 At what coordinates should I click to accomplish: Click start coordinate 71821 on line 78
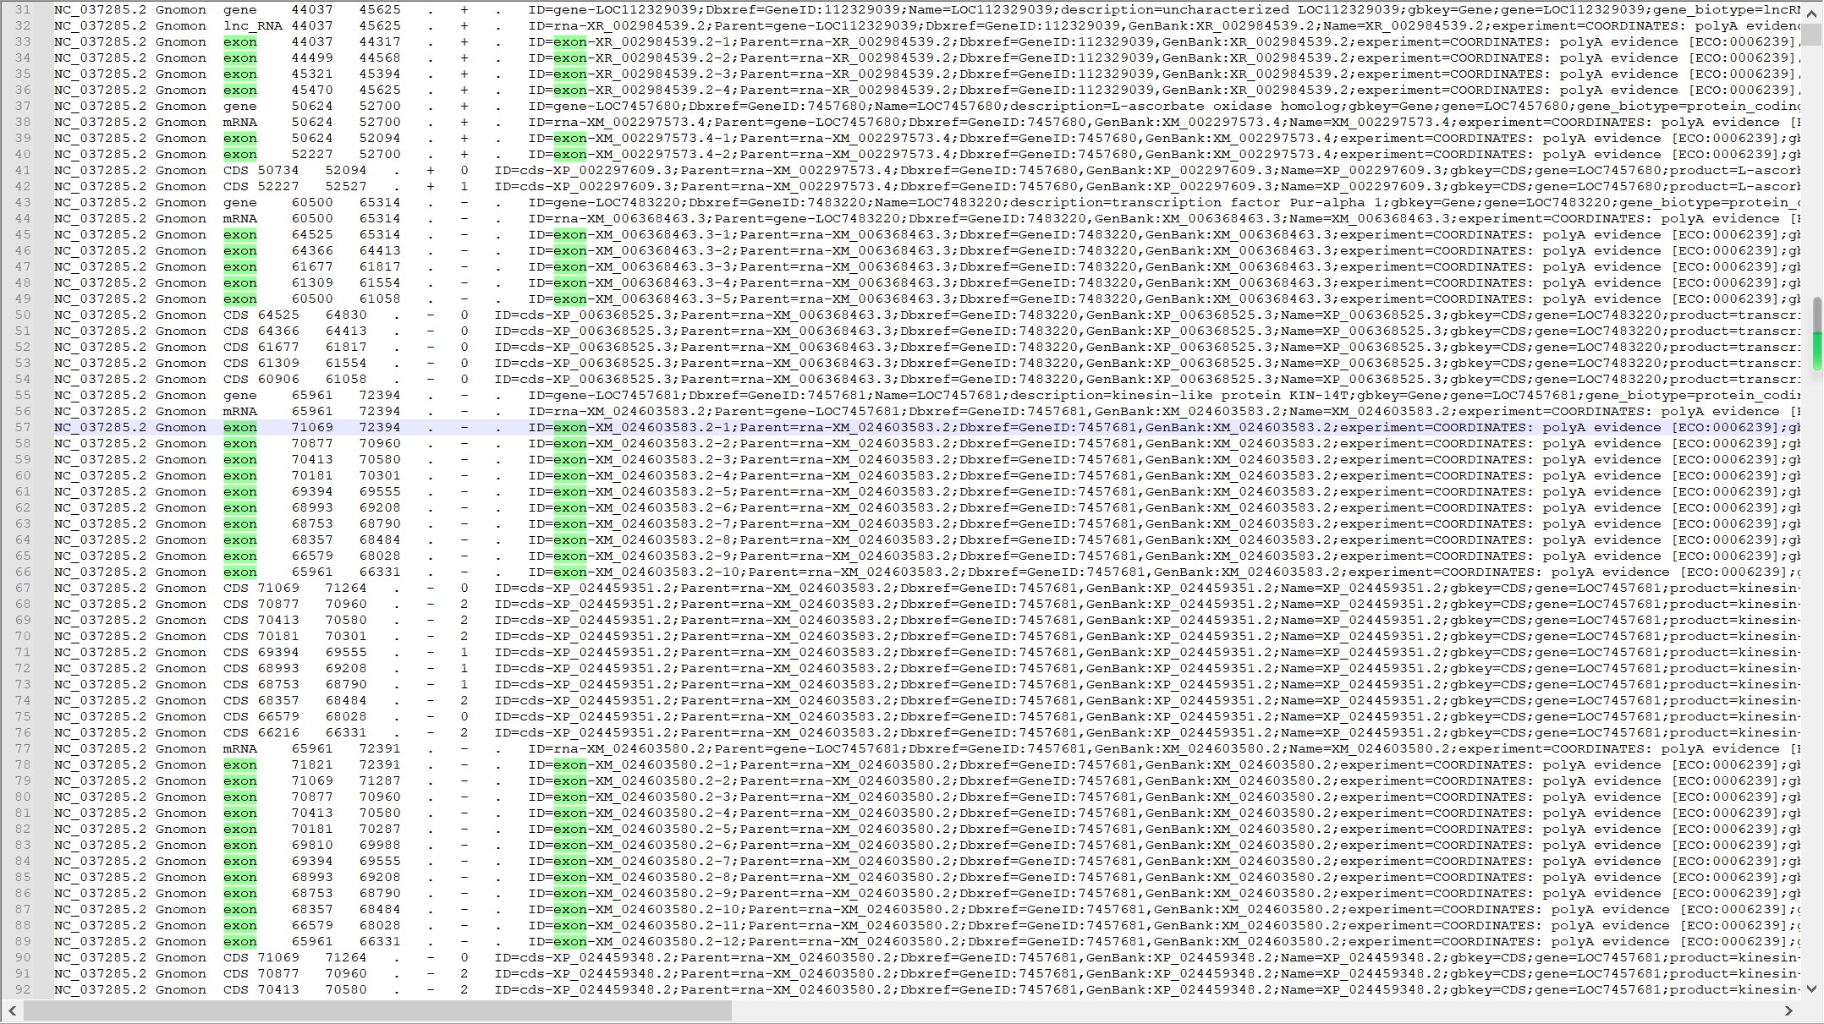(312, 764)
